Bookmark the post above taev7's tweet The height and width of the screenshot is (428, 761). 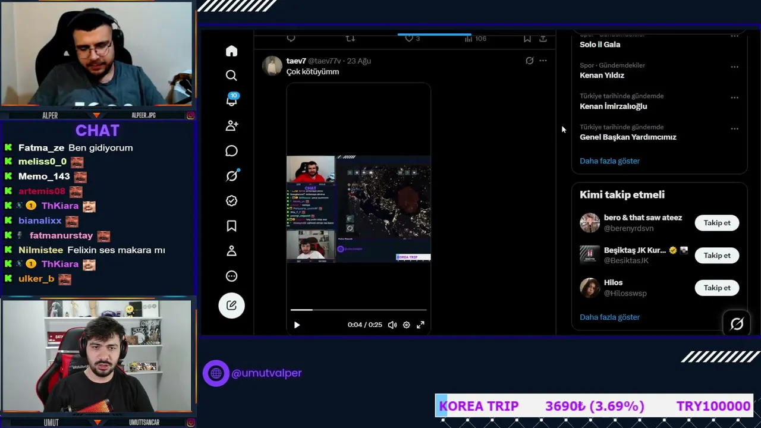[527, 38]
